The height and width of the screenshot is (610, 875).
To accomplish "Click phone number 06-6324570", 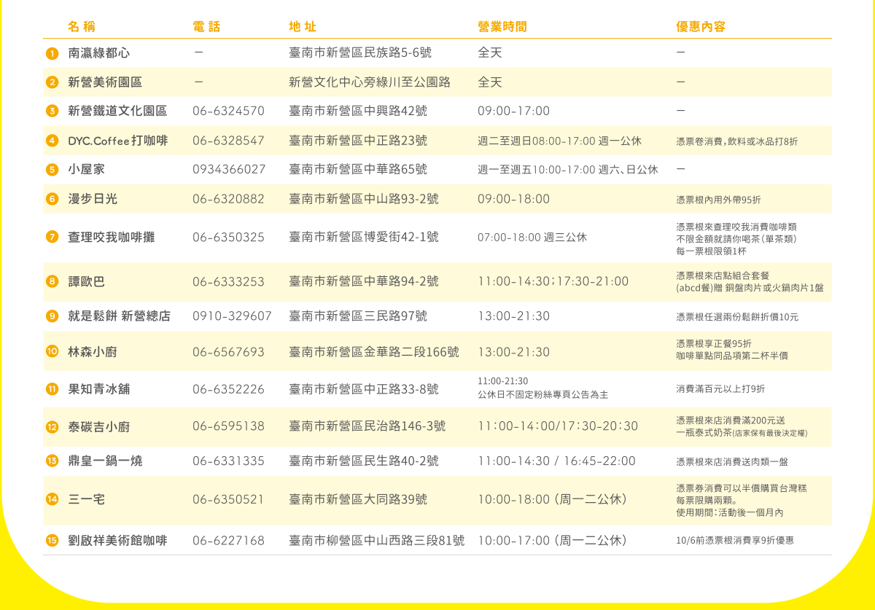I will 228,112.
